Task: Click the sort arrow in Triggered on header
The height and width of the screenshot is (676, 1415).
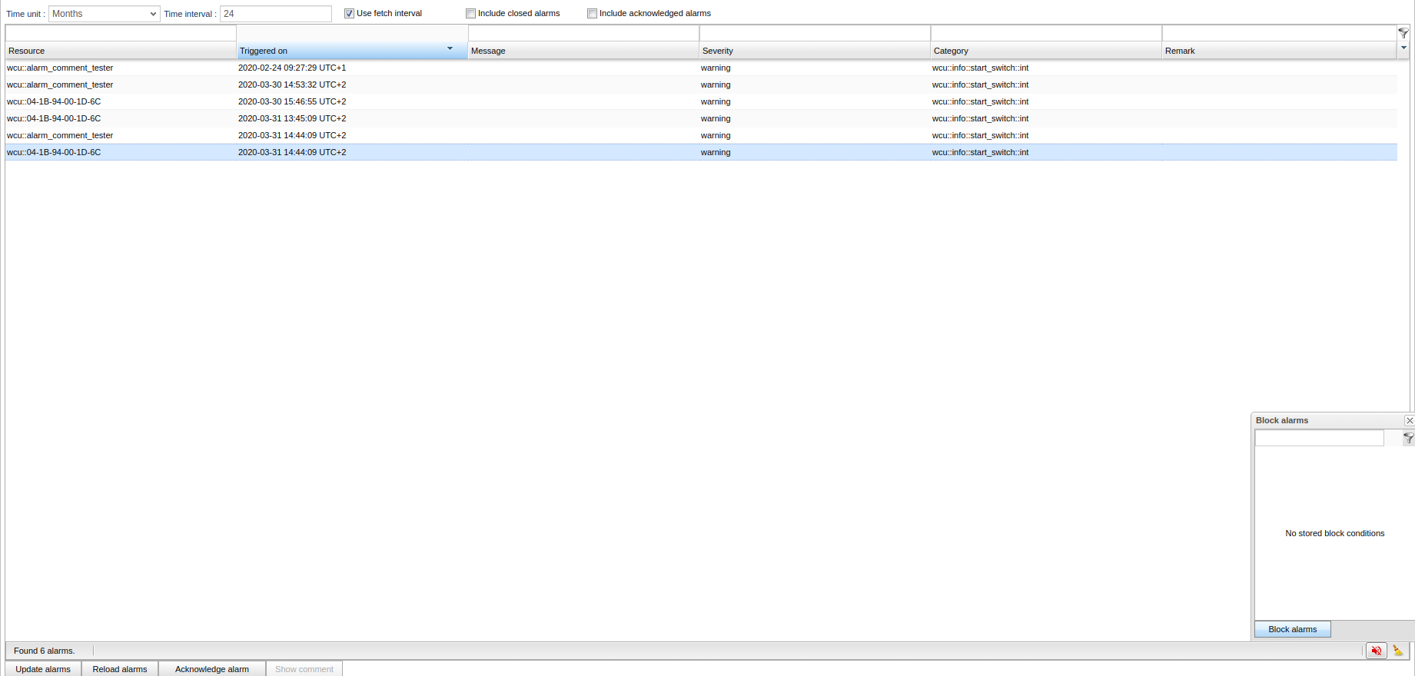Action: pos(450,49)
